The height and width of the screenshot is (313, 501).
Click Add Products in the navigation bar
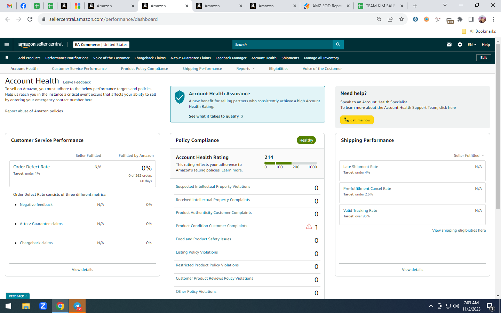coord(29,58)
